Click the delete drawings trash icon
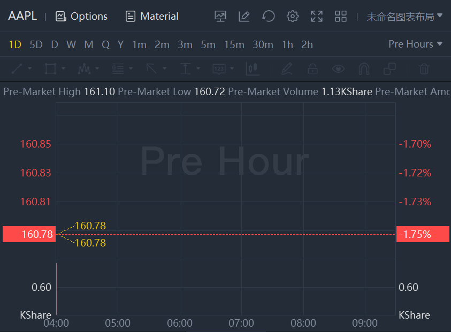 pyautogui.click(x=424, y=68)
